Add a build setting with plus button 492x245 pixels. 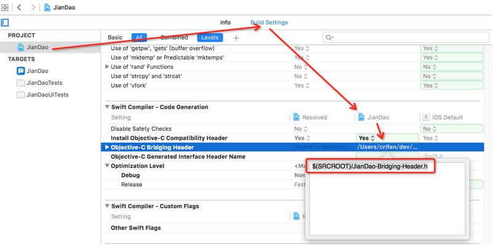[236, 38]
